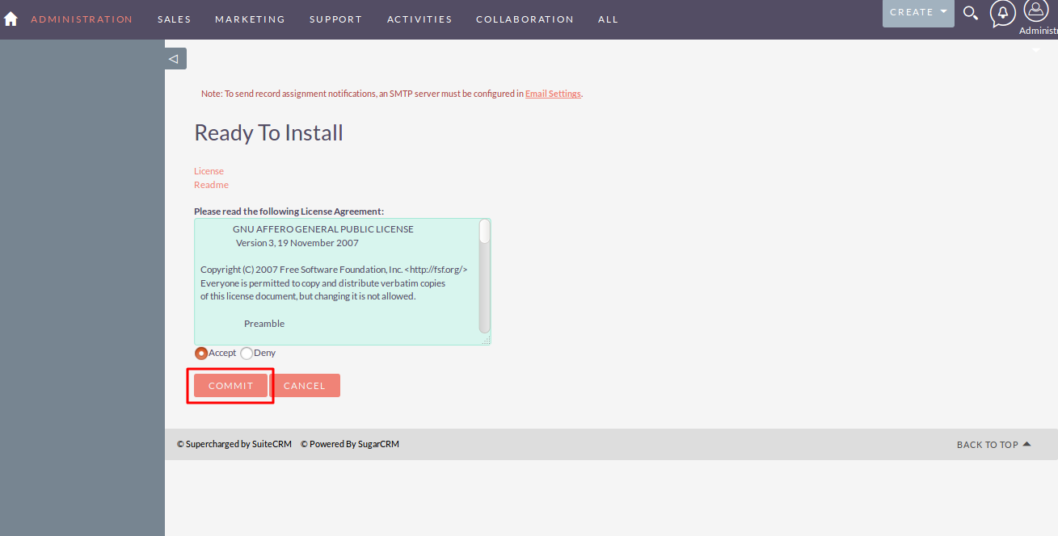
Task: Click the Powered By SugarCRM footer text
Action: (x=350, y=444)
